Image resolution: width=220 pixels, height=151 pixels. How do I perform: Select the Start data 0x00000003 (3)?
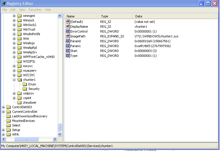146,51
